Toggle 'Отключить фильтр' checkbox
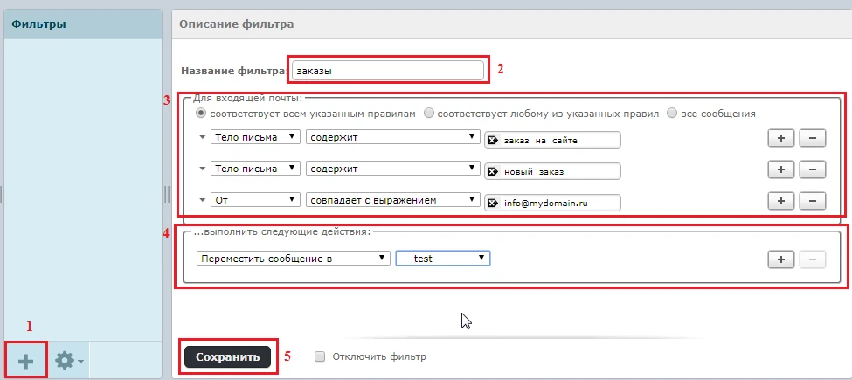Screen dimensions: 852x380 [320, 356]
